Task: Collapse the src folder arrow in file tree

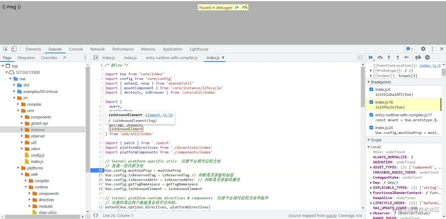Action: coord(14,98)
